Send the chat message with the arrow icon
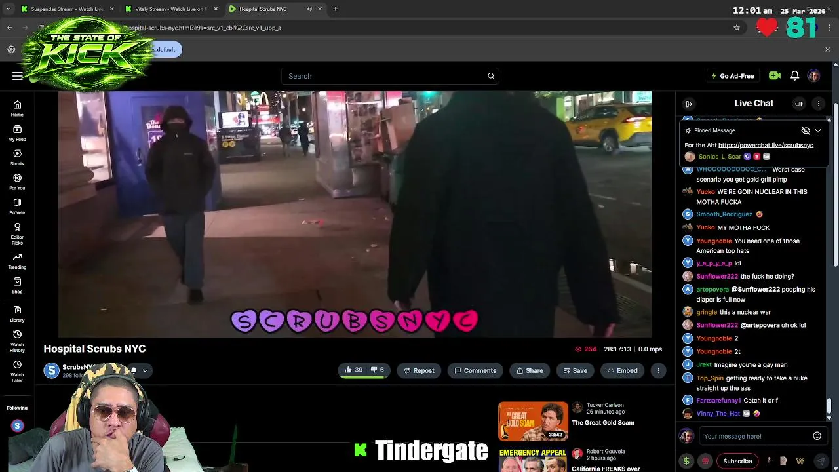 point(821,461)
